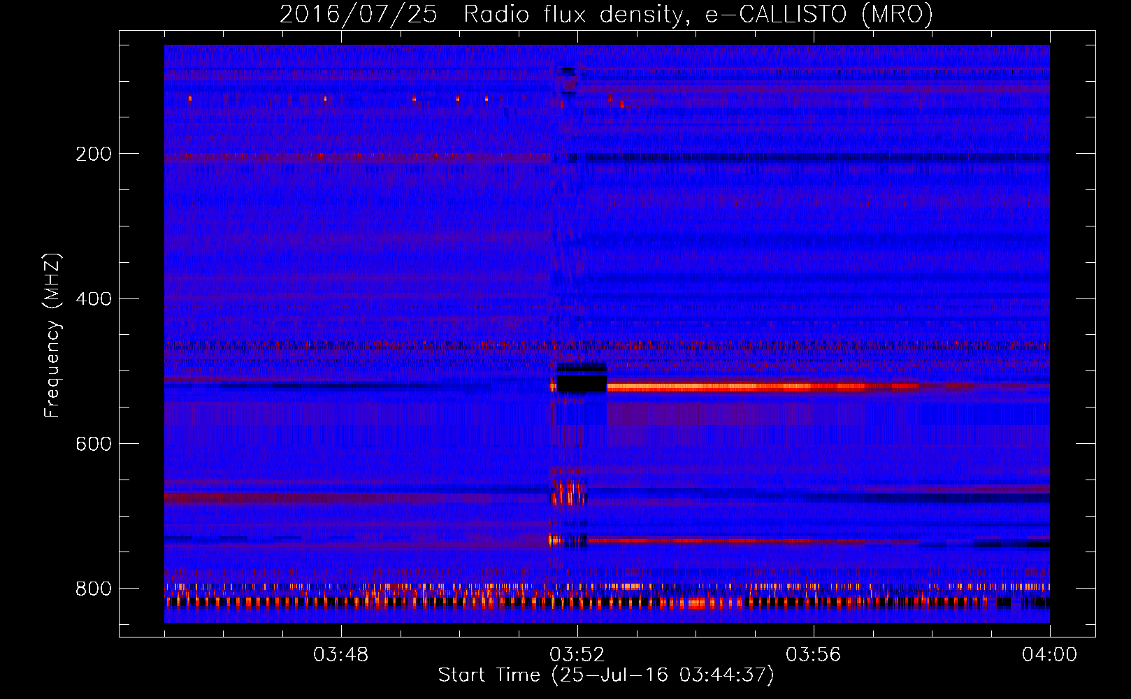This screenshot has width=1131, height=699.
Task: Click the 800 frequency tick label
Action: (x=93, y=589)
